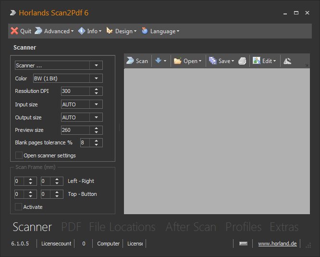
Task: Minimize the Scan2Pdf window
Action: coord(285,13)
